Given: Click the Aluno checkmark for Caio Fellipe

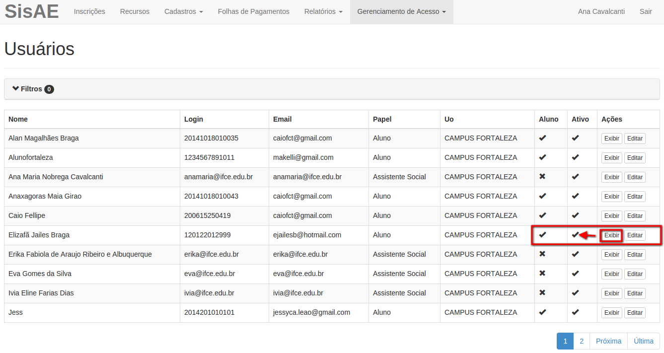Looking at the screenshot, I should tap(542, 215).
